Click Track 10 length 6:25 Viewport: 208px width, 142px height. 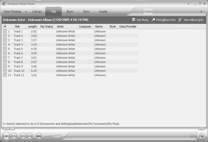coord(34,71)
